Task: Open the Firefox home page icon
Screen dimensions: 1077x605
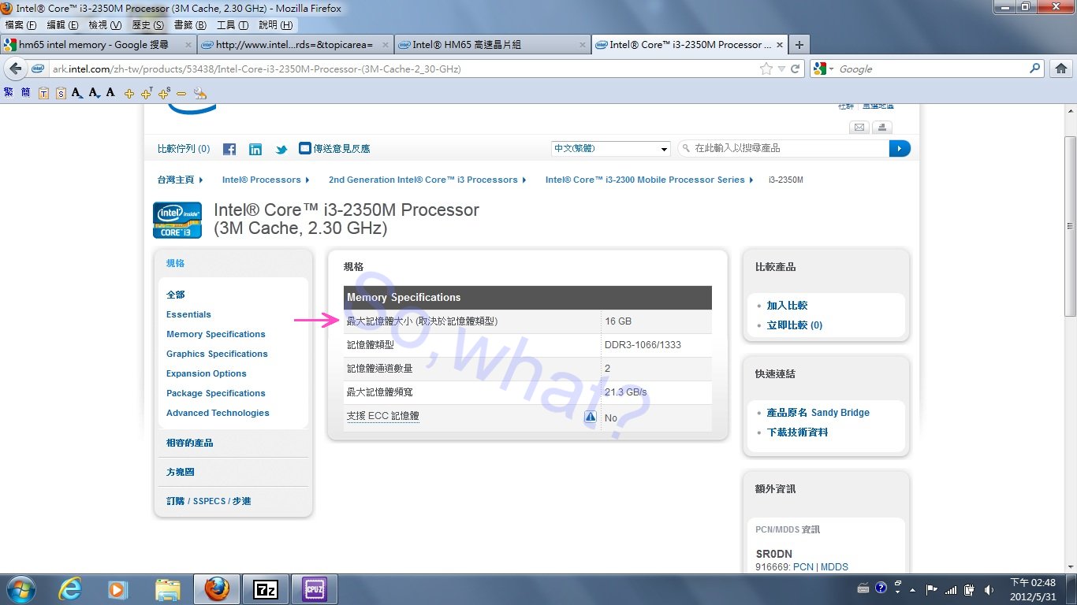Action: click(1061, 69)
